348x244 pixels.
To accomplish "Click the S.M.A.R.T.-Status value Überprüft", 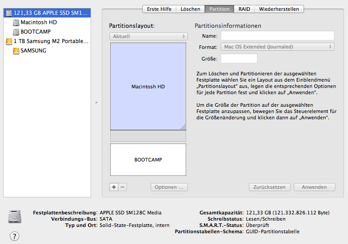I will 257,225.
